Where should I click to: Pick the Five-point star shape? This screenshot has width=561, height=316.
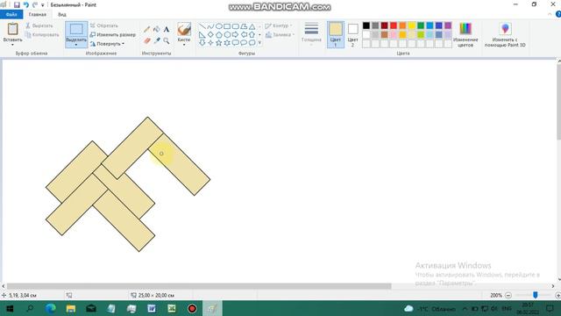click(218, 43)
